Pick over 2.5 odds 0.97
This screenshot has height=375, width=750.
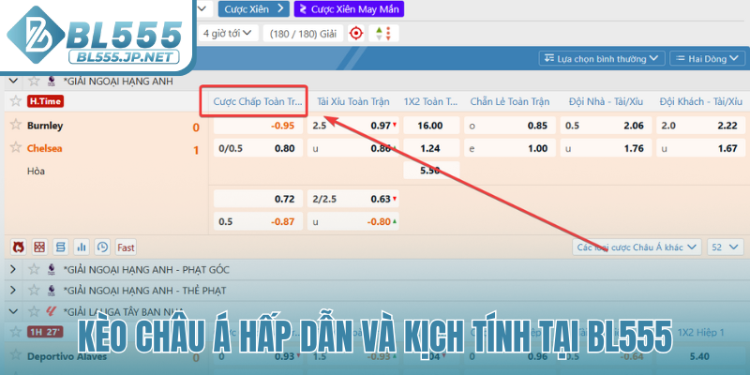click(353, 126)
